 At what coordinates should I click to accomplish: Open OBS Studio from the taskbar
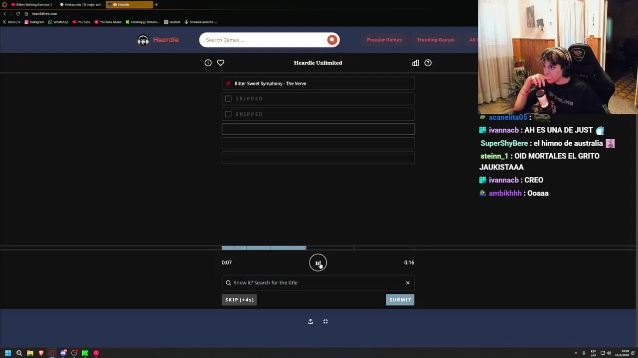74,353
